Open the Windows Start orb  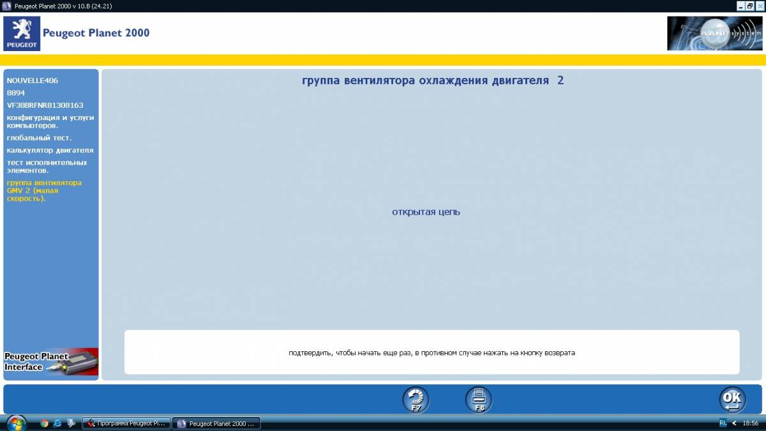coord(15,423)
